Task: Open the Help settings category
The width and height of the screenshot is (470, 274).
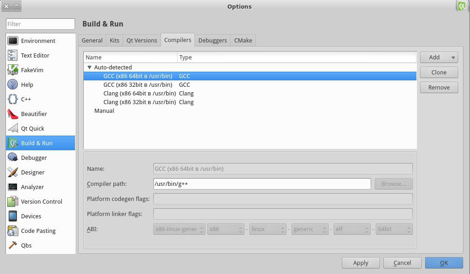Action: pos(40,84)
